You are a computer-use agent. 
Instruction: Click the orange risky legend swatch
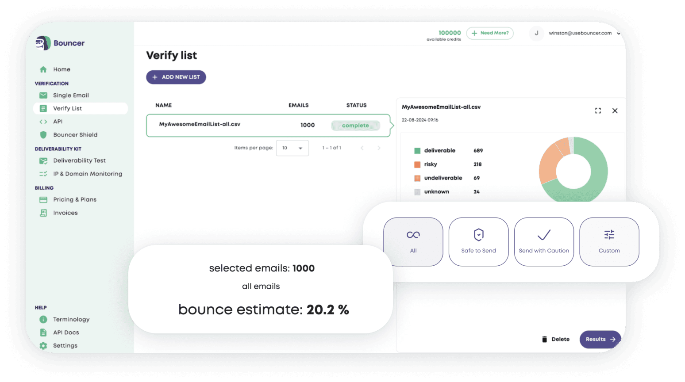pyautogui.click(x=417, y=164)
